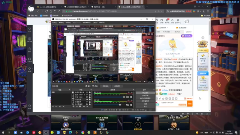Image resolution: width=240 pixels, height=135 pixels.
Task: Click the 停止推流 button in OBS controls
Action: 145,93
